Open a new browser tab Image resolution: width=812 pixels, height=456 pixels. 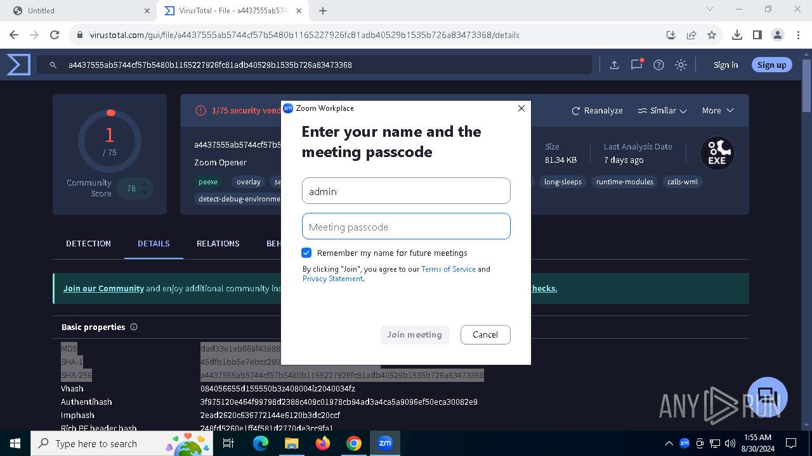tap(323, 11)
